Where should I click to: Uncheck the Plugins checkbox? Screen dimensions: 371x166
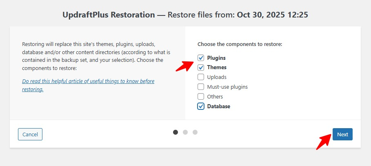pos(201,58)
